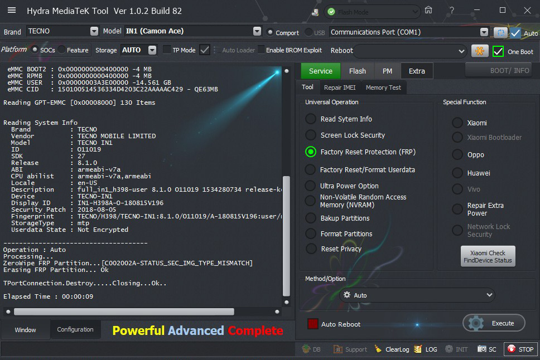Select Read Sytem Info option
This screenshot has width=540, height=360.
[311, 119]
